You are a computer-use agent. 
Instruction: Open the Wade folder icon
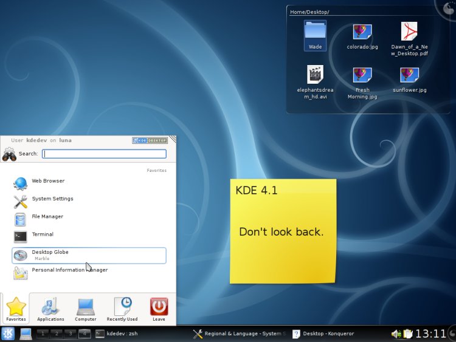coord(315,35)
